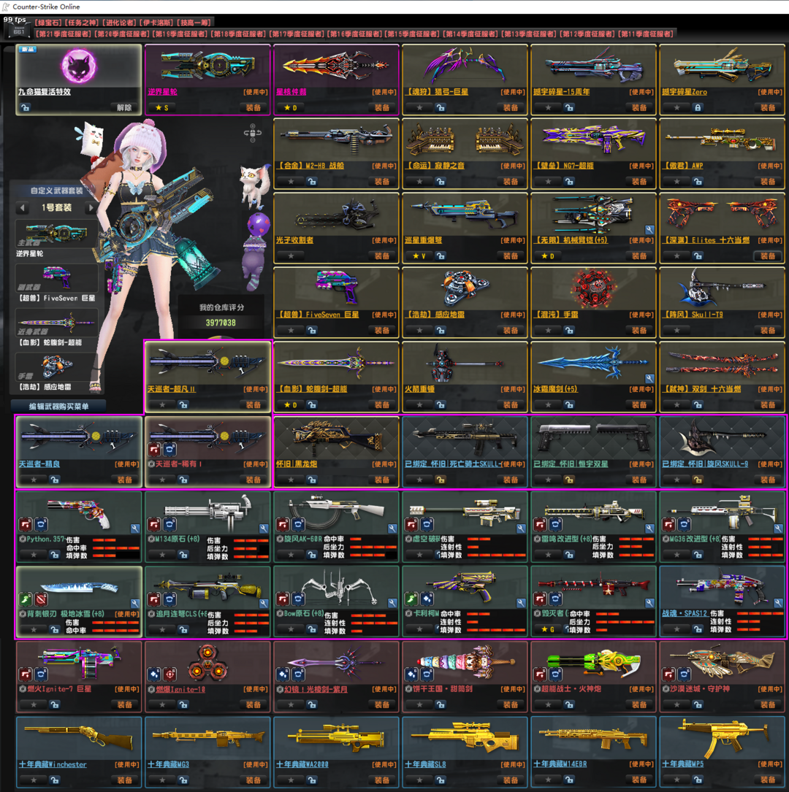Open the 怀旧 黑龙炮 name link
Image resolution: width=789 pixels, height=792 pixels.
pyautogui.click(x=297, y=464)
